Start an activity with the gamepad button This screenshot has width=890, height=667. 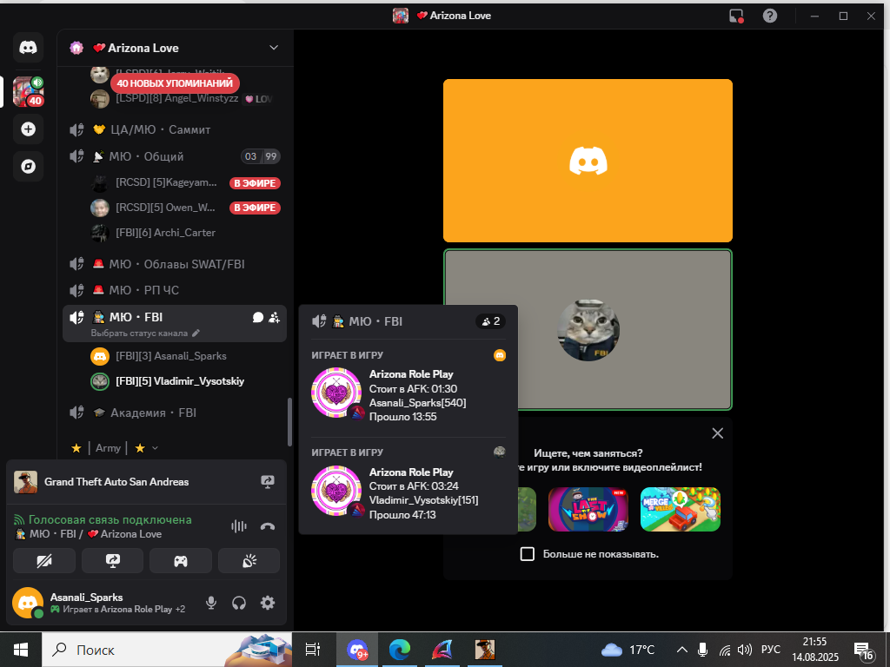[181, 561]
